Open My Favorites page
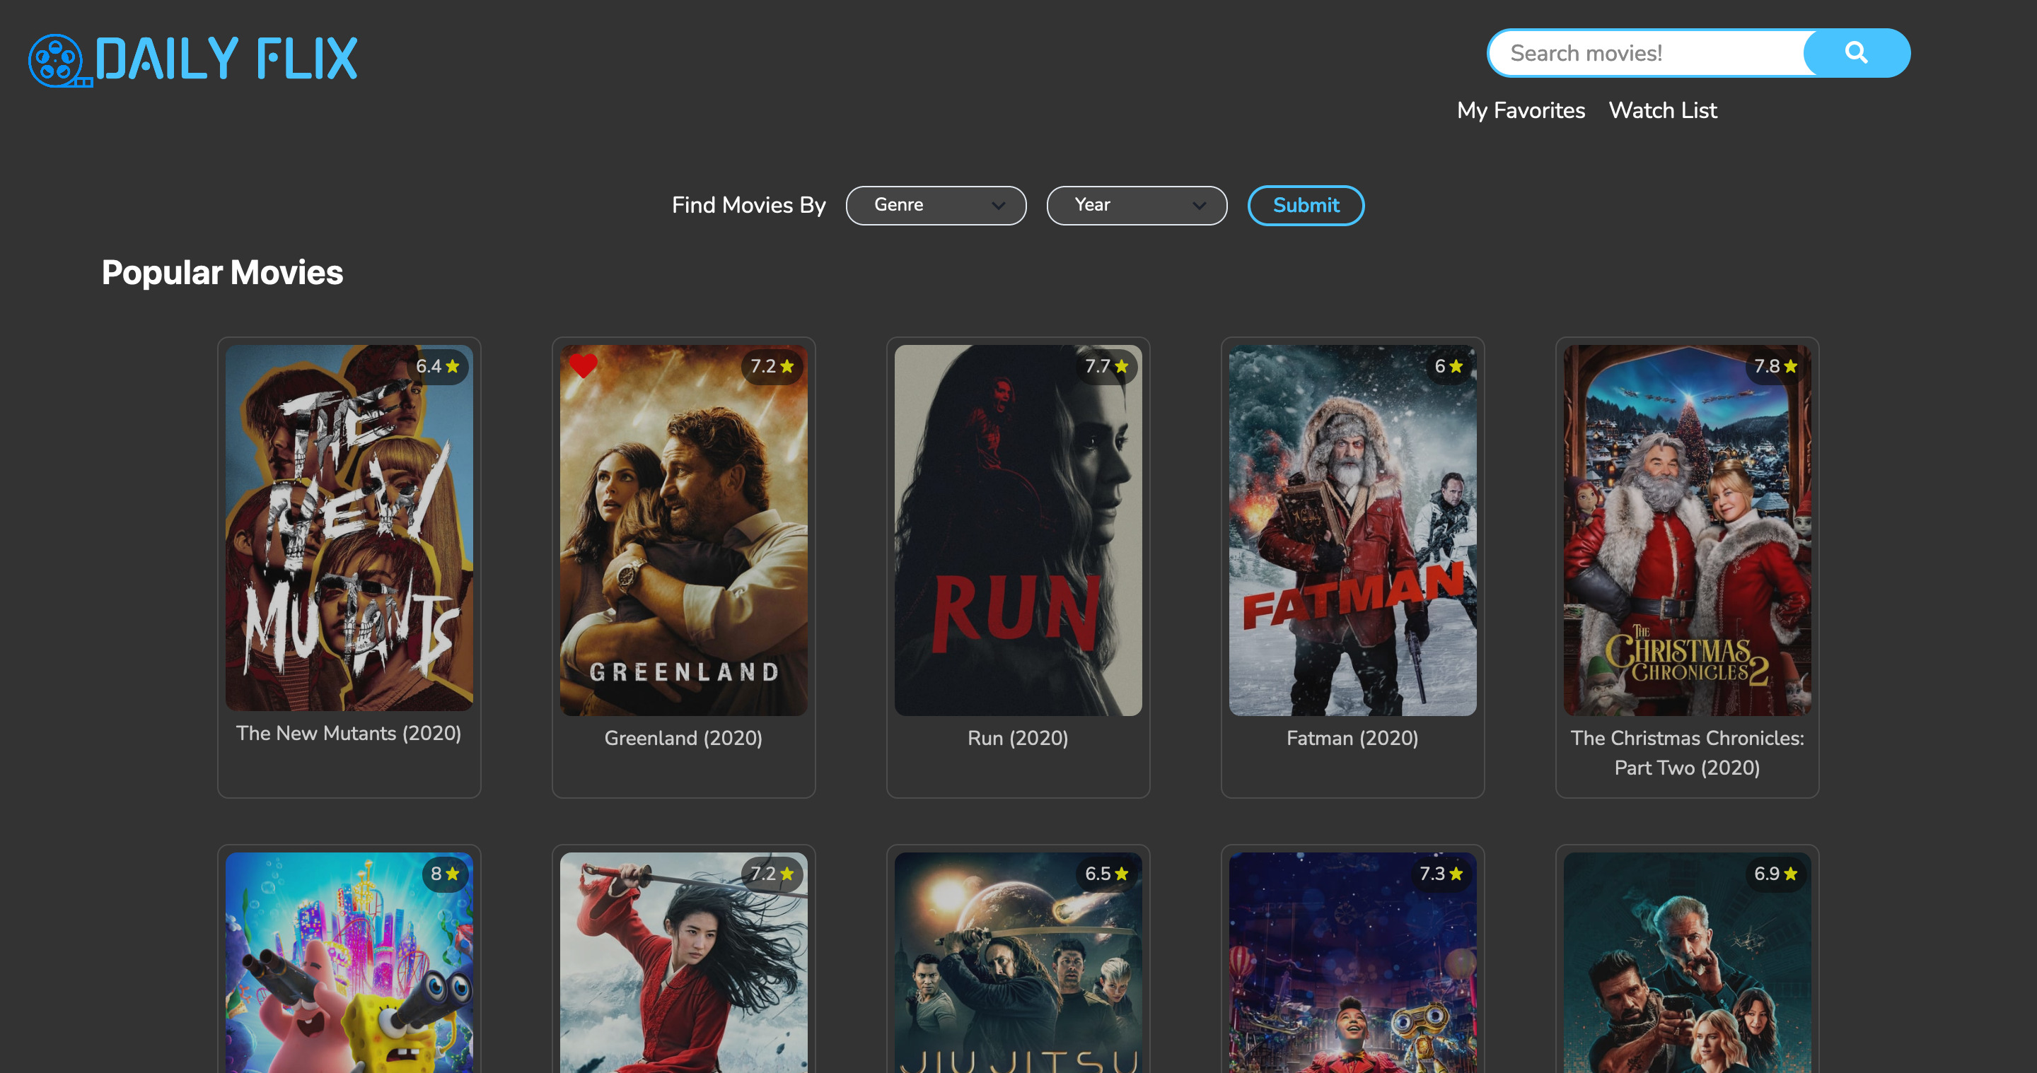The image size is (2037, 1073). click(1521, 110)
